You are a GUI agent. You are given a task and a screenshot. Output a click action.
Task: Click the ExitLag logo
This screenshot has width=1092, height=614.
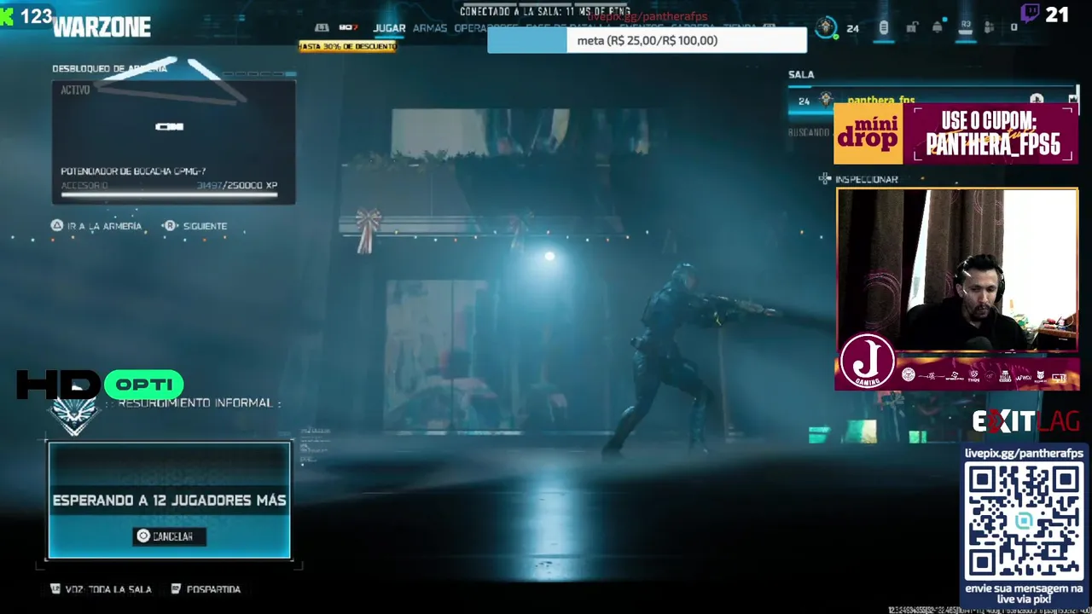point(1026,421)
